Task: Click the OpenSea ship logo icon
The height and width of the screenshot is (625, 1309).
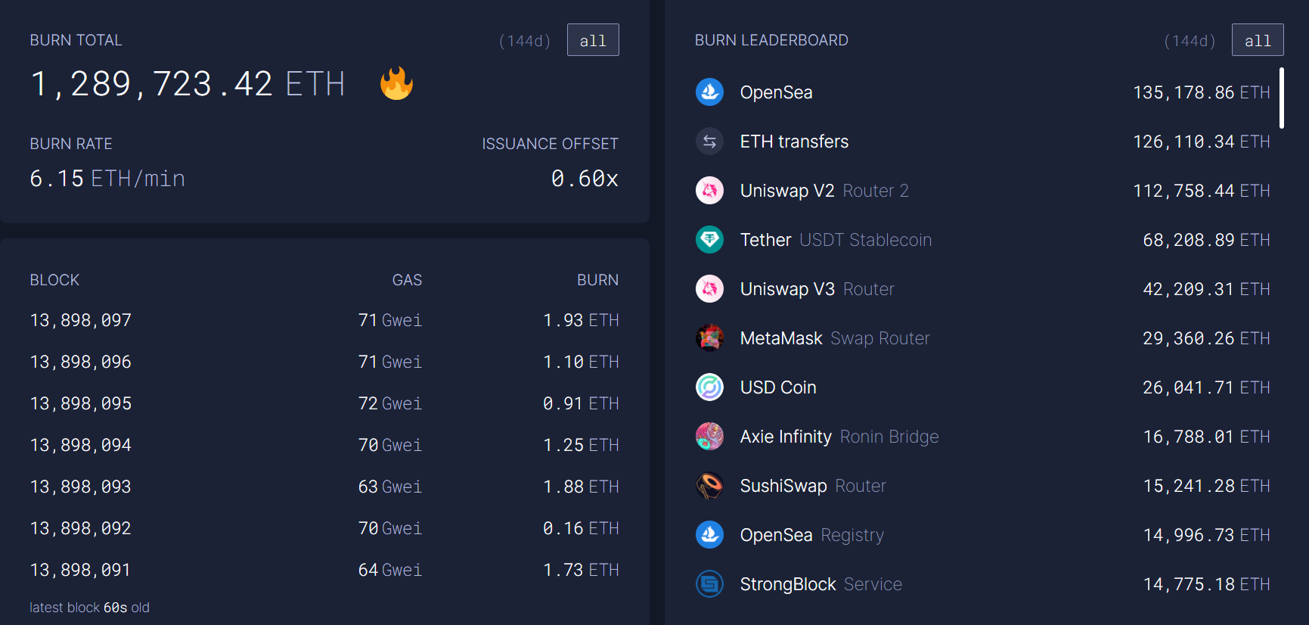Action: pos(709,92)
